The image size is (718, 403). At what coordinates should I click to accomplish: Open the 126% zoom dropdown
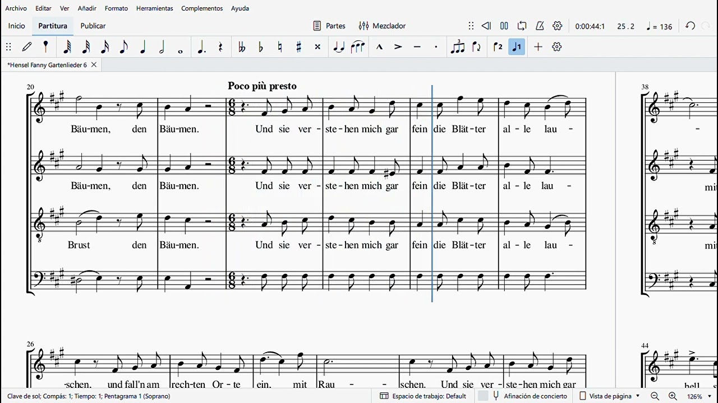coord(698,396)
